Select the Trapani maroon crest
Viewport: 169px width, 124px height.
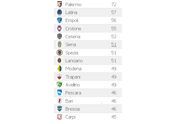point(60,77)
